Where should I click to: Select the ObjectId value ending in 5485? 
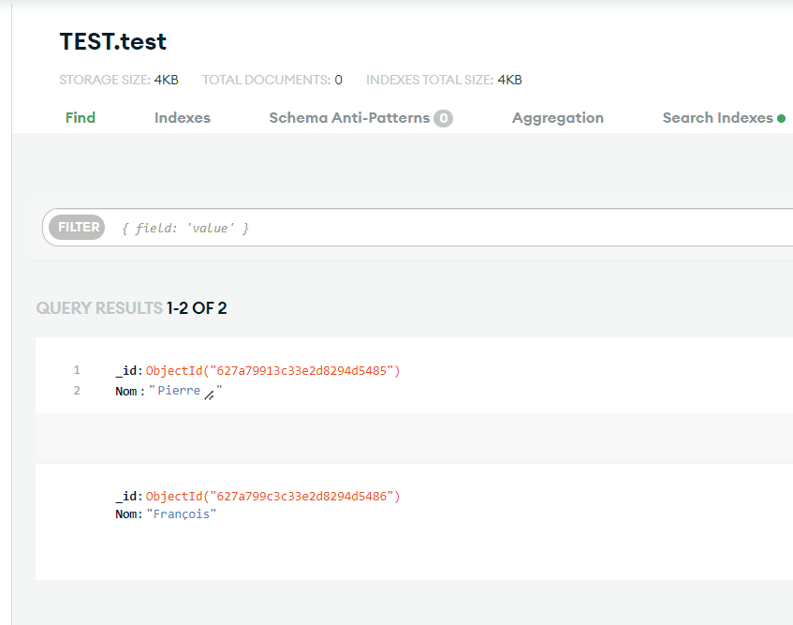click(272, 371)
